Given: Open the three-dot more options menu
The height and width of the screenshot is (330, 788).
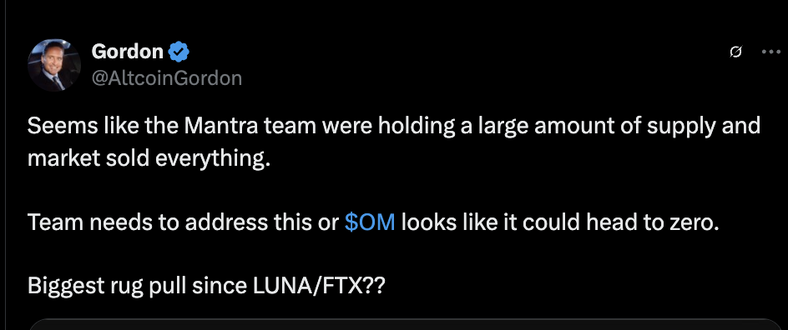Looking at the screenshot, I should click(x=771, y=52).
